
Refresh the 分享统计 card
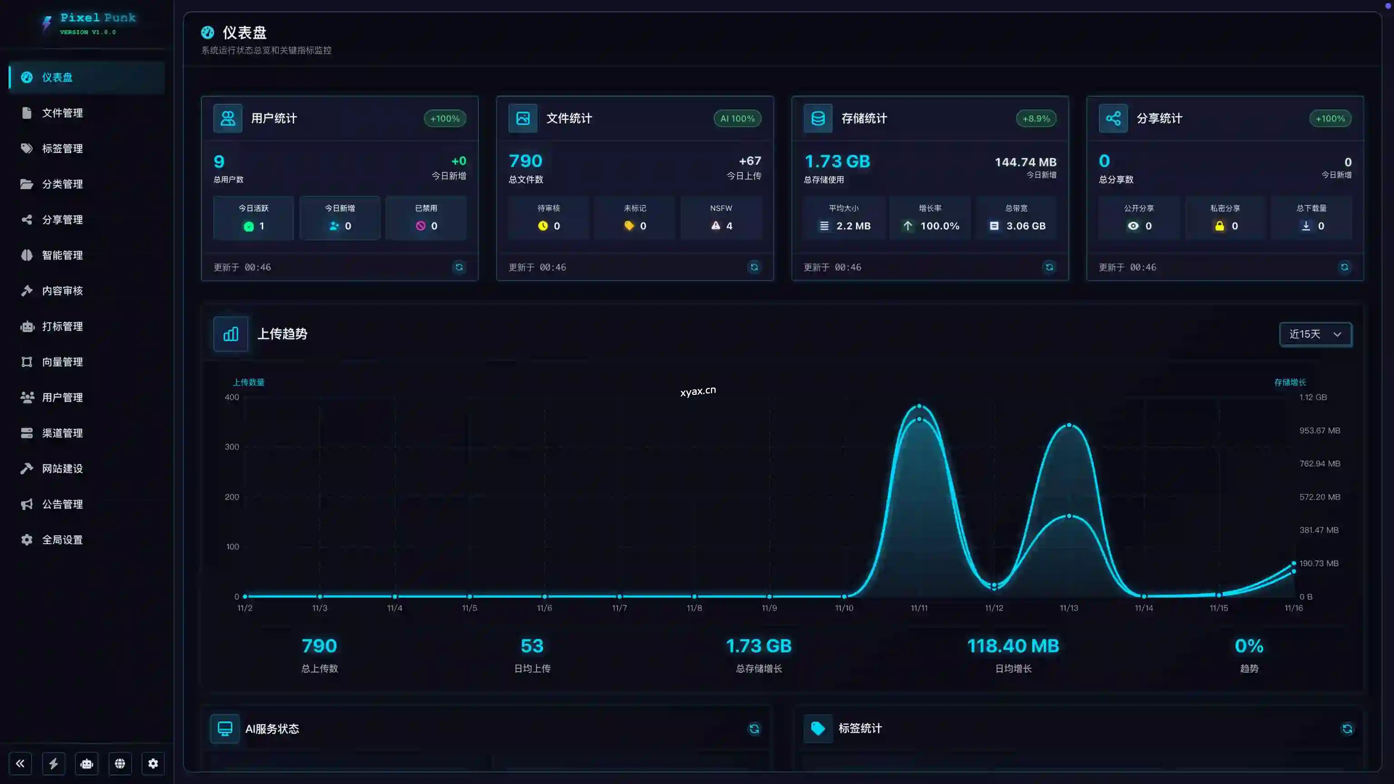point(1344,267)
